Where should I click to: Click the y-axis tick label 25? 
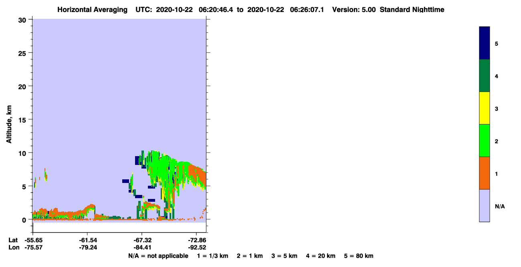point(23,53)
